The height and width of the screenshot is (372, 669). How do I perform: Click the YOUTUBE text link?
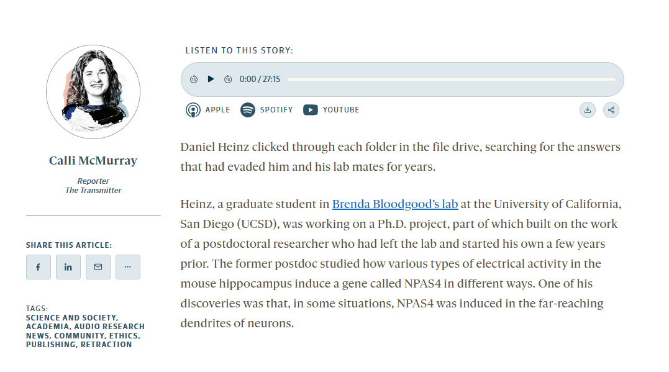click(x=341, y=110)
